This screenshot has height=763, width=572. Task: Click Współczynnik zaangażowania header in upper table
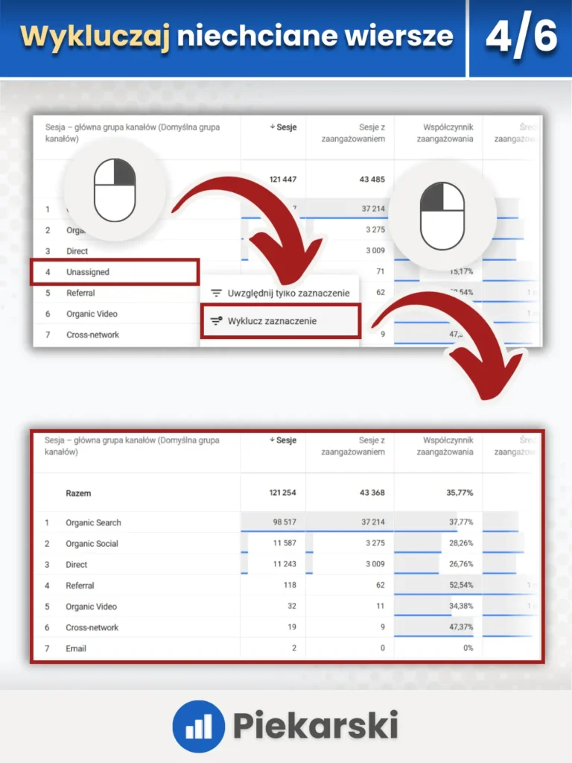pos(445,133)
